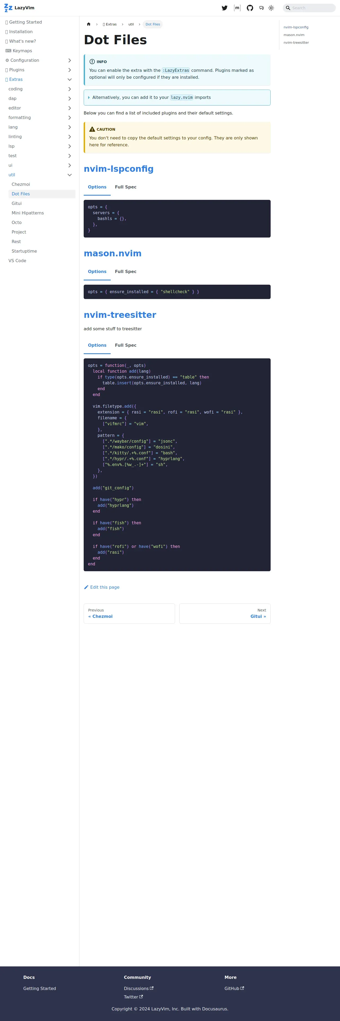Expand the Configuration sidebar section chevron
Screen dimensions: 340x1021
[x=70, y=60]
